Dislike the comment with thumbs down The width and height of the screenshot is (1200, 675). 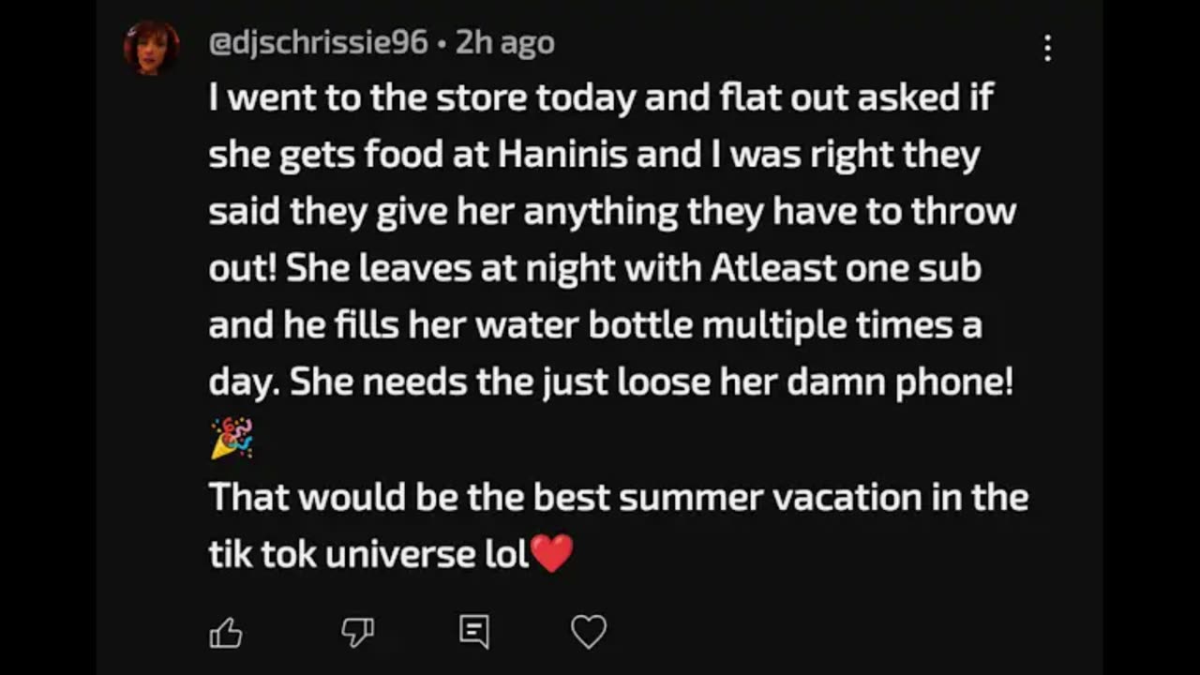tap(357, 634)
